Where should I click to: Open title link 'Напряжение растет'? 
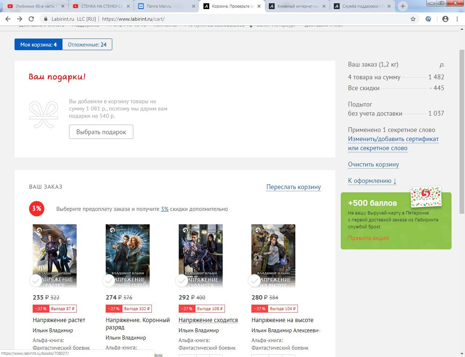click(59, 320)
